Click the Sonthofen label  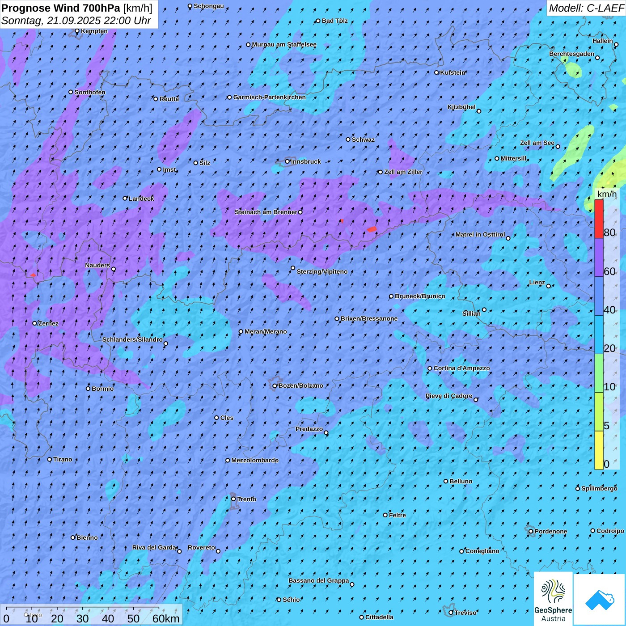(x=90, y=92)
